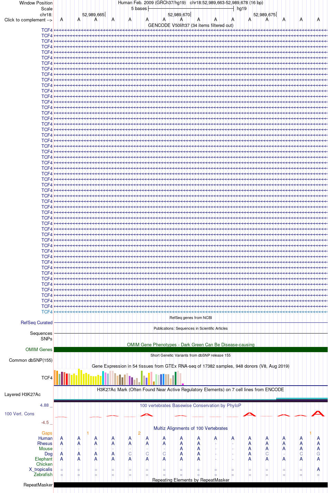Viewport: 328px width, 493px height.
Task: Select the X_tropicalis alignment row label
Action: (x=41, y=469)
